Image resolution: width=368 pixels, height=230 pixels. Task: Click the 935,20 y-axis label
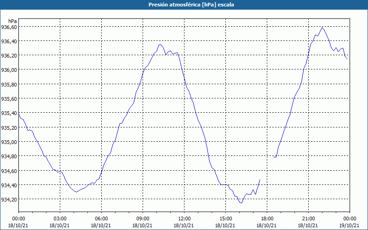[9, 128]
